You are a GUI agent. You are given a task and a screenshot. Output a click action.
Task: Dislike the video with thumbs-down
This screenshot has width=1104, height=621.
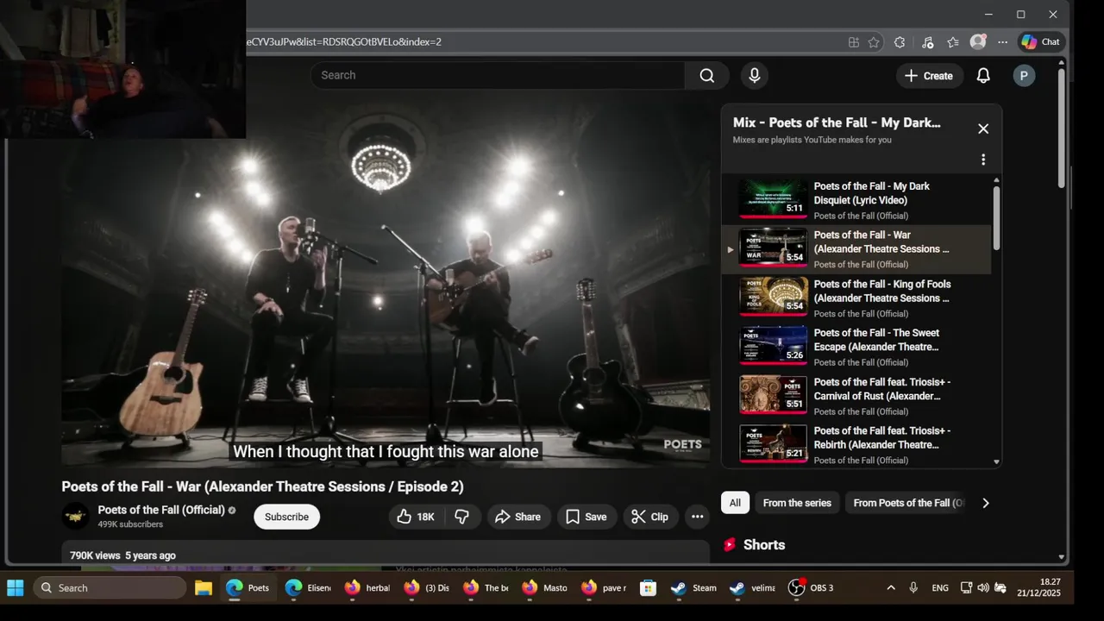462,517
